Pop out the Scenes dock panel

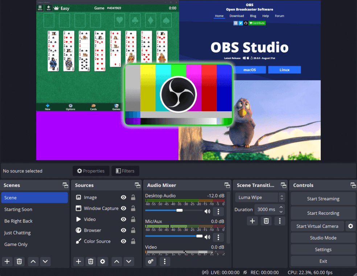[x=65, y=185]
